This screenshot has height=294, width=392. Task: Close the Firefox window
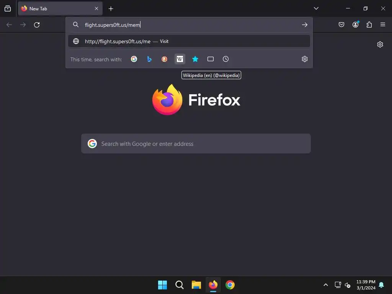pos(383,8)
